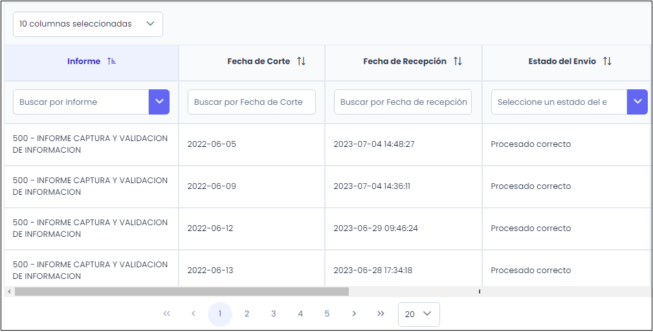Navigate to page 3
This screenshot has height=332, width=653.
[274, 314]
